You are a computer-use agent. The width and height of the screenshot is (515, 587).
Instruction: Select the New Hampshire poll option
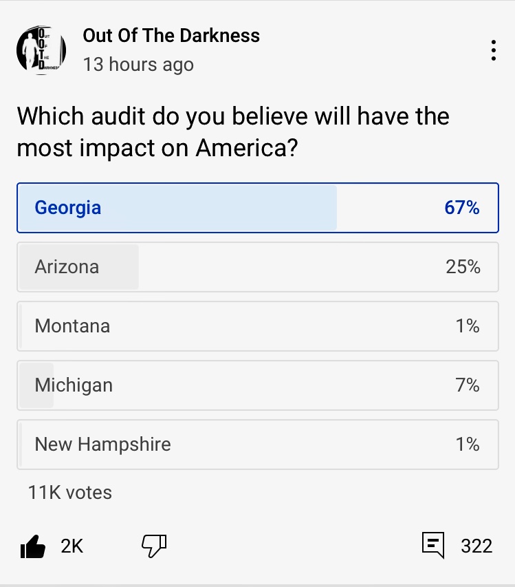click(257, 445)
